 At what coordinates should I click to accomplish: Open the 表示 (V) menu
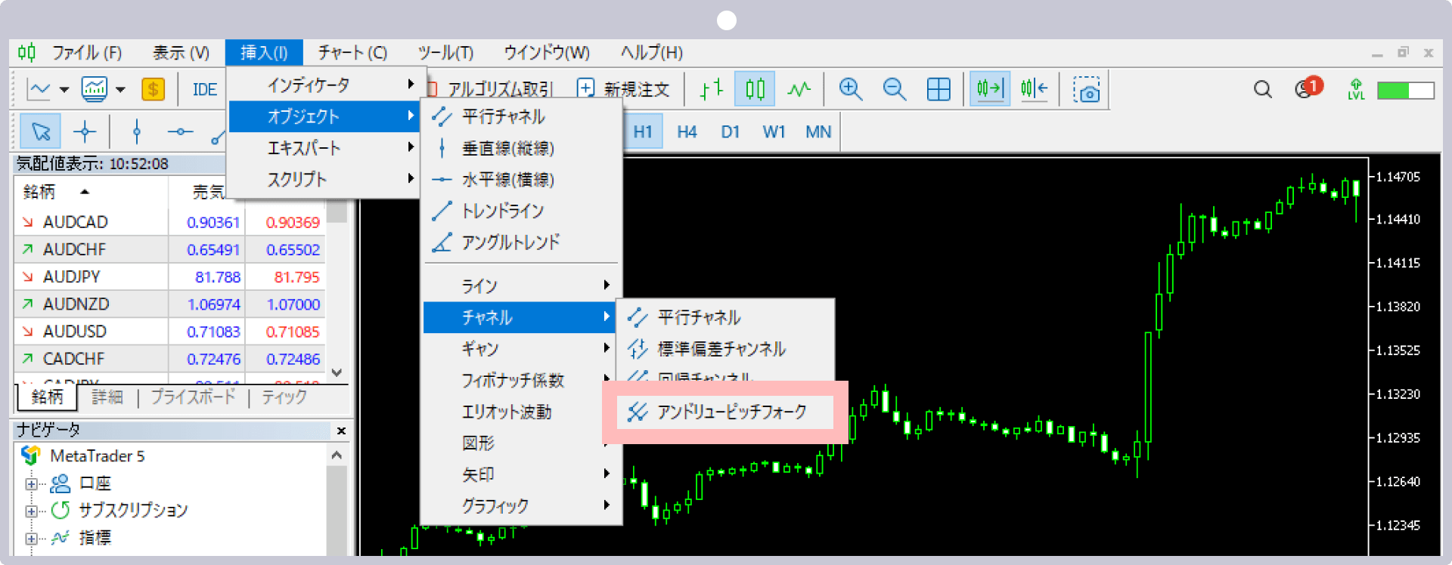pyautogui.click(x=181, y=53)
